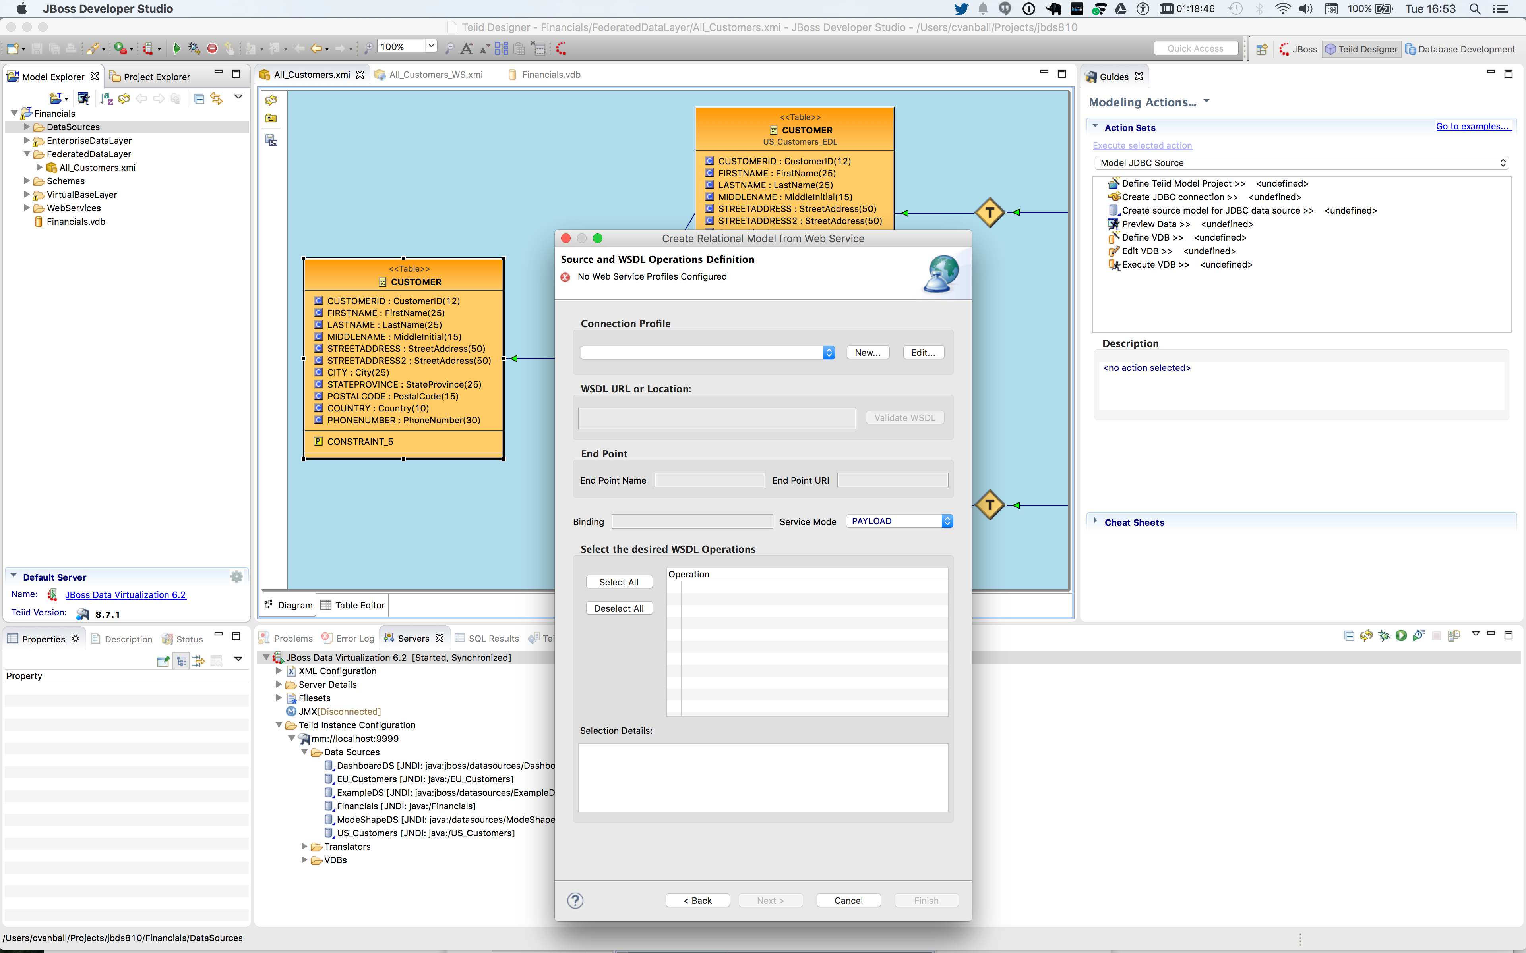Viewport: 1526px width, 953px height.
Task: Click the WSDL URL or Location field
Action: point(717,418)
